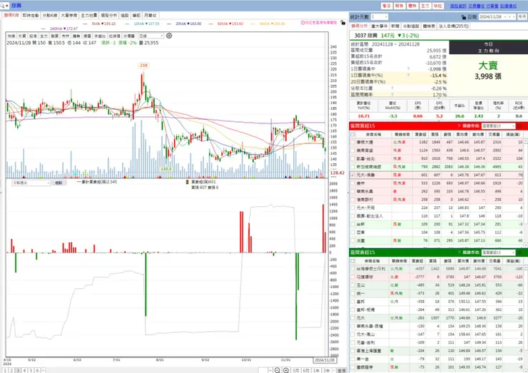Click the 花旗環球 broker row name
Image resolution: width=528 pixels, height=373 pixels.
click(365, 277)
